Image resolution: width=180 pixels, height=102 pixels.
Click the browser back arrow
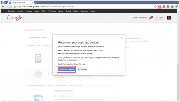[3, 6]
